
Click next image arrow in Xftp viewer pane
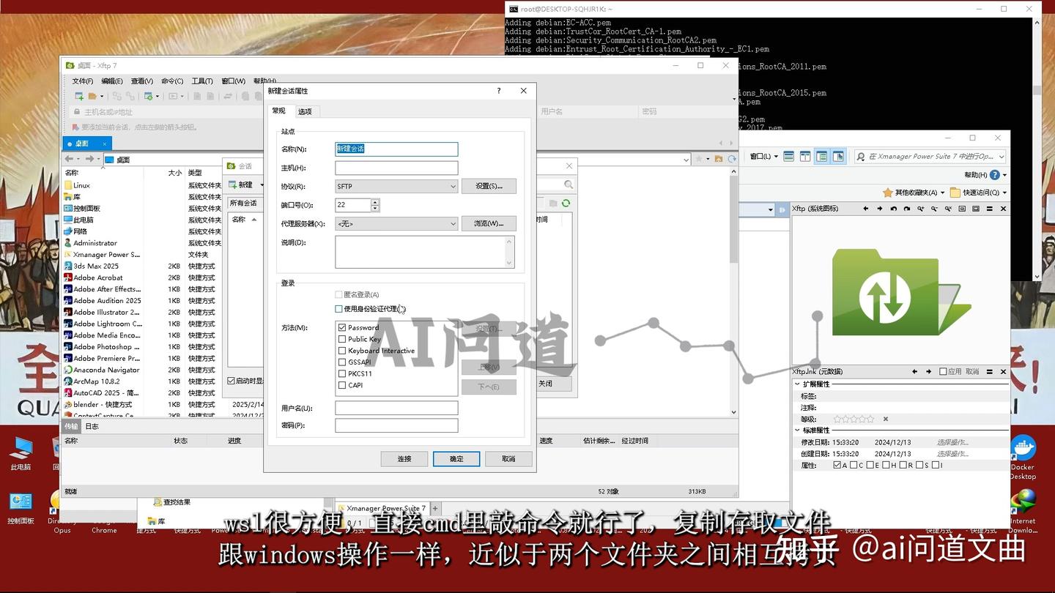click(880, 209)
